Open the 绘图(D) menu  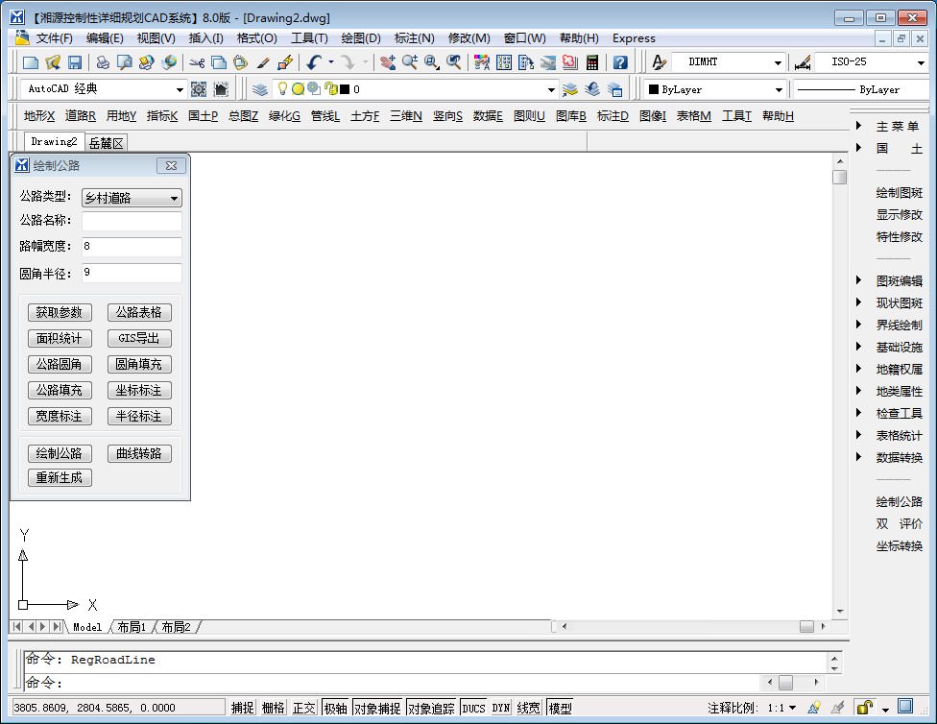click(361, 38)
